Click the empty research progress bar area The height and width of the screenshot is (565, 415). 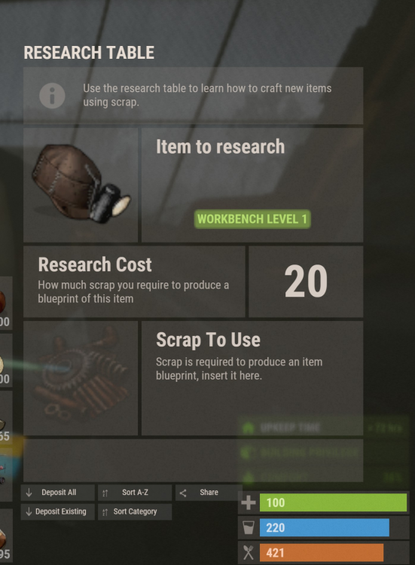tap(193, 460)
